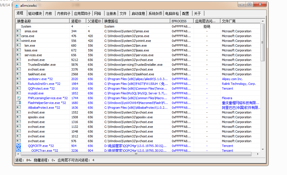The width and height of the screenshot is (287, 175).
Task: Click the vertical scrollbar down arrow
Action: click(263, 149)
